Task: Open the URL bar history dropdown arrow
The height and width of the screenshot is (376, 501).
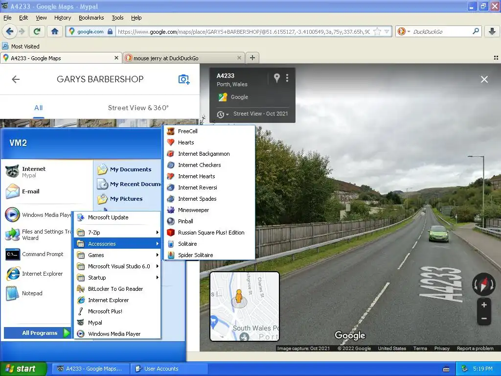Action: [x=387, y=31]
